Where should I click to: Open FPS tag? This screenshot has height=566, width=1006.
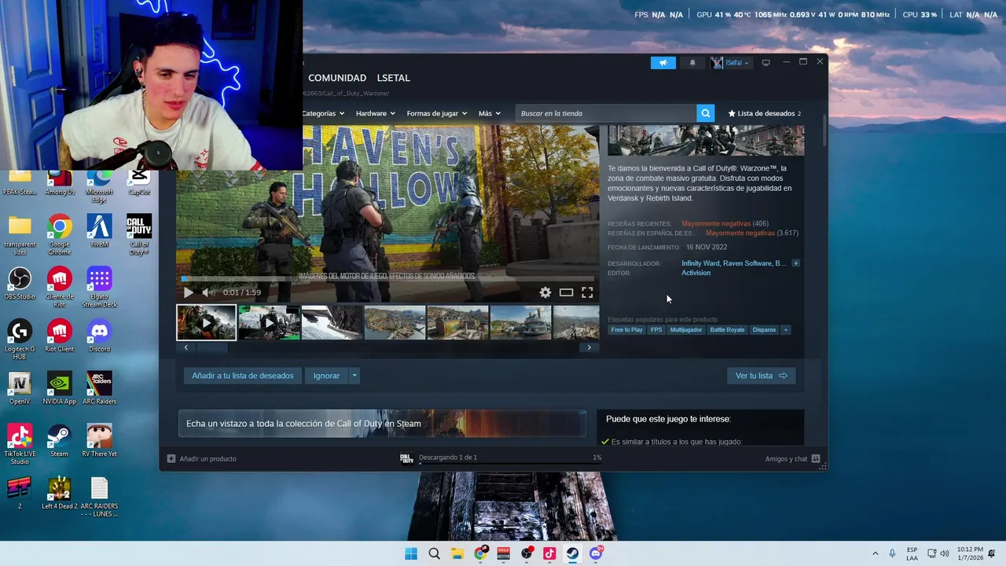(656, 330)
